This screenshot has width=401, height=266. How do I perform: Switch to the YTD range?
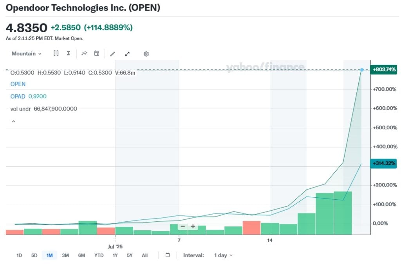coord(99,255)
